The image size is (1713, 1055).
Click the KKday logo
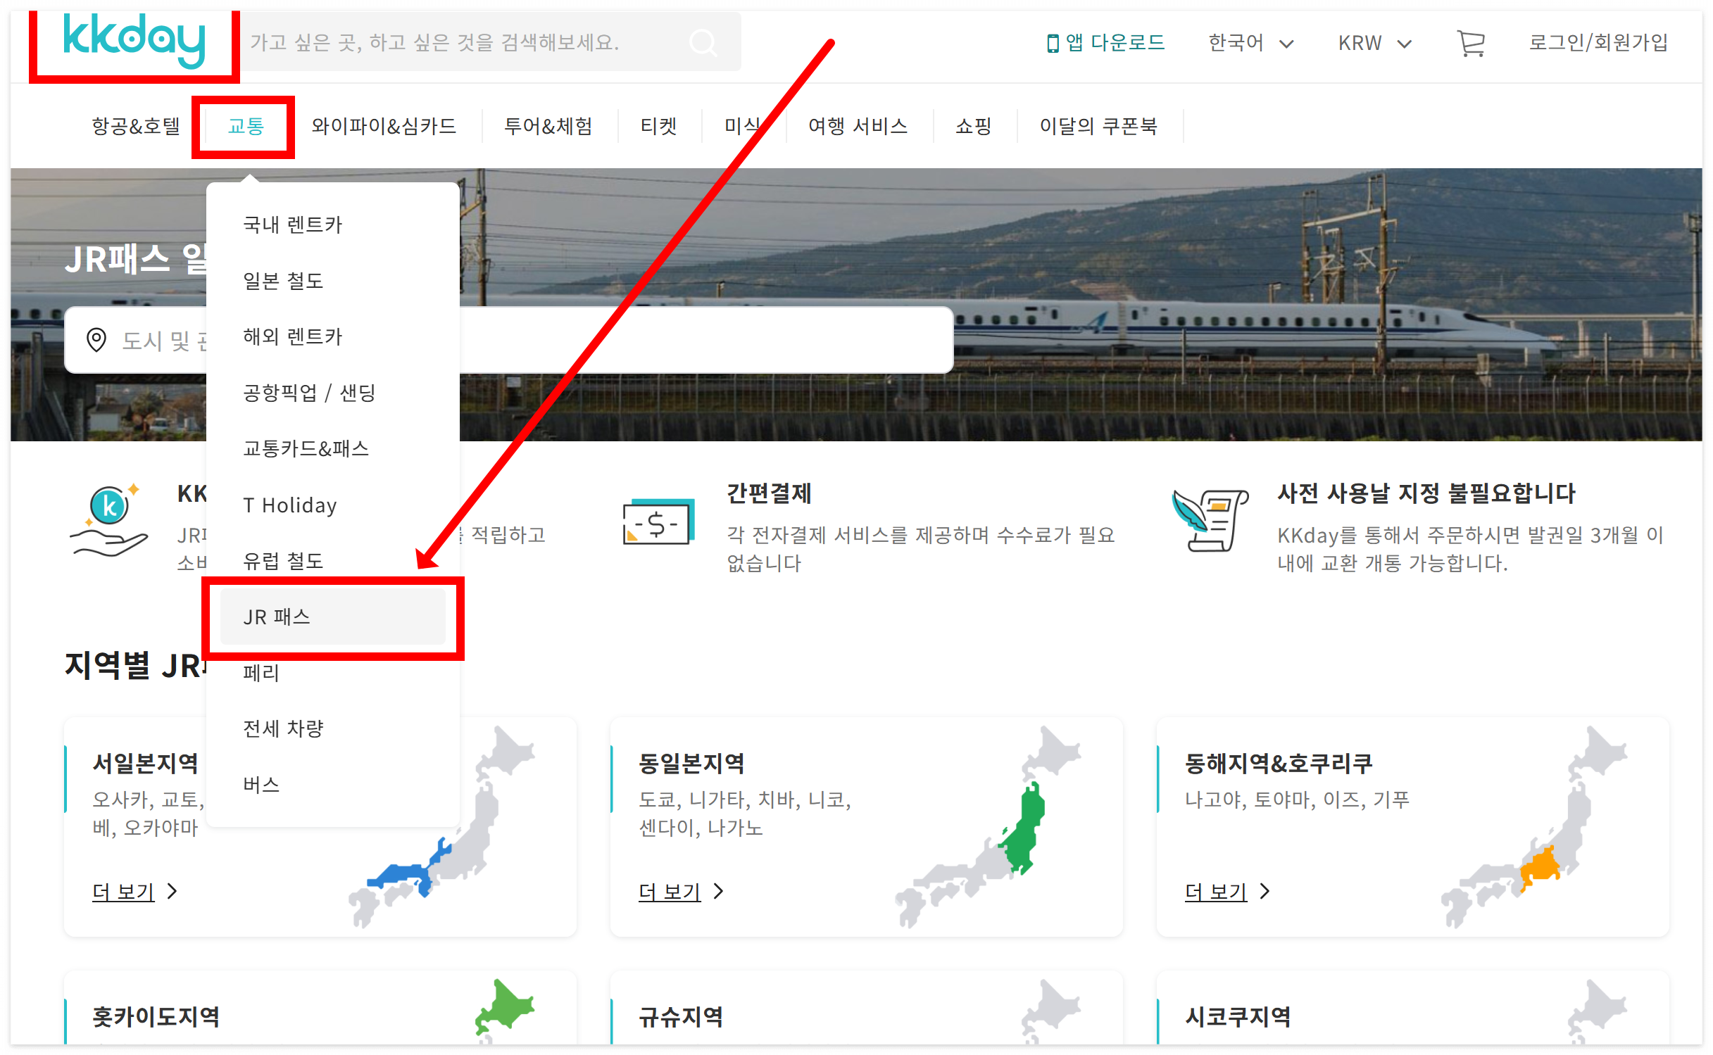pyautogui.click(x=134, y=40)
